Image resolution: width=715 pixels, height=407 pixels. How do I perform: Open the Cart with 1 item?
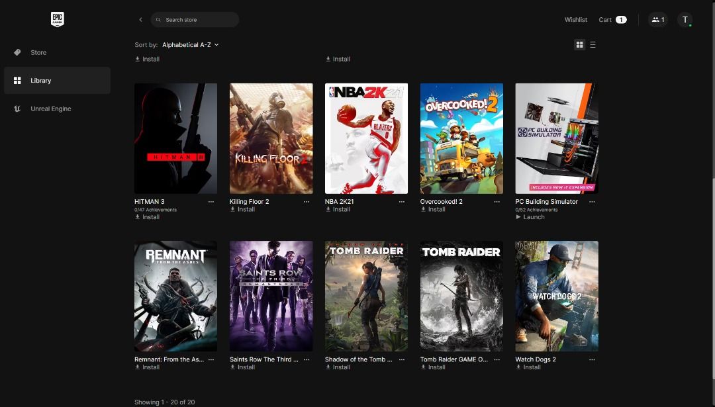(x=612, y=20)
